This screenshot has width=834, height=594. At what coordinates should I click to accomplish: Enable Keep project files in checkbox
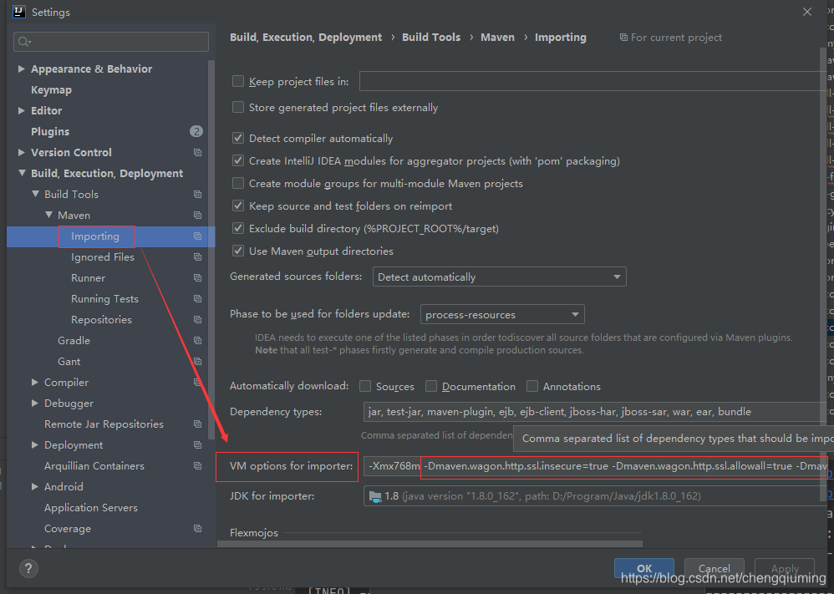pos(238,81)
